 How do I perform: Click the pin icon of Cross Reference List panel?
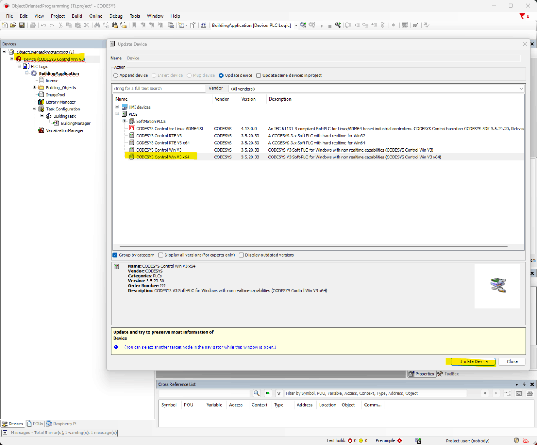point(524,384)
